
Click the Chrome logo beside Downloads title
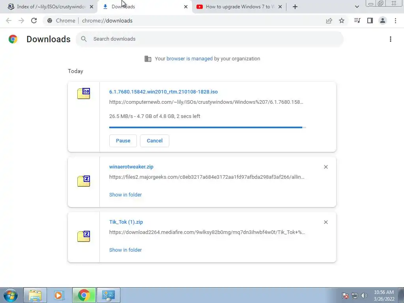pos(13,39)
